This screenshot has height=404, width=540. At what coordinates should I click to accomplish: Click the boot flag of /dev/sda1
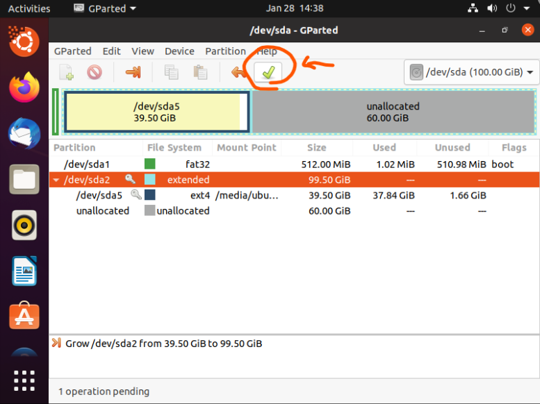coord(502,165)
